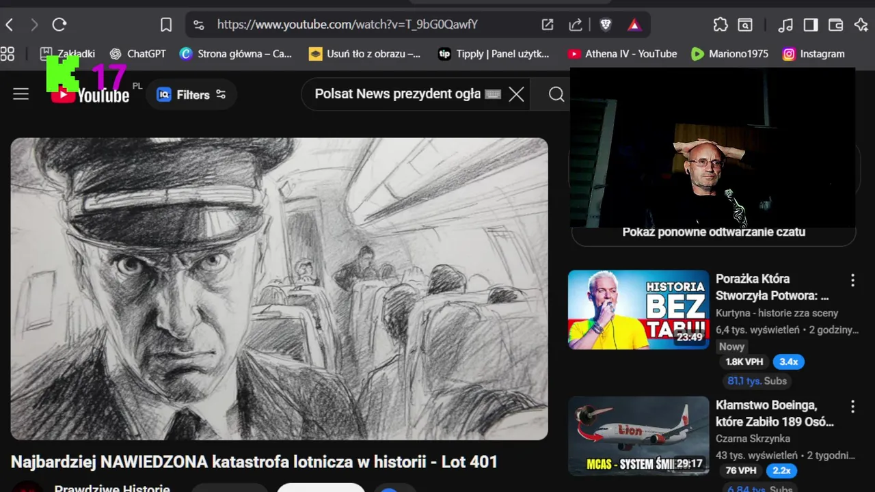Click the YouTube URL address field
Screen dimensions: 875x492
tap(347, 25)
